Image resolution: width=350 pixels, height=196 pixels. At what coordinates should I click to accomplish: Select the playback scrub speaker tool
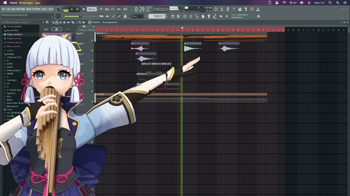pos(84,22)
